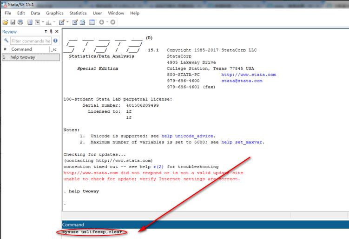Viewport: 349px width, 239px height.
Task: Click the Break toolbar icon
Action: (113, 22)
